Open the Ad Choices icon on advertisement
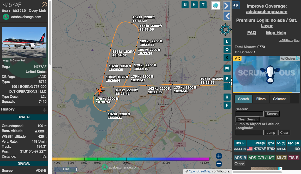Screen dimensions: 301x174 coord(298,58)
